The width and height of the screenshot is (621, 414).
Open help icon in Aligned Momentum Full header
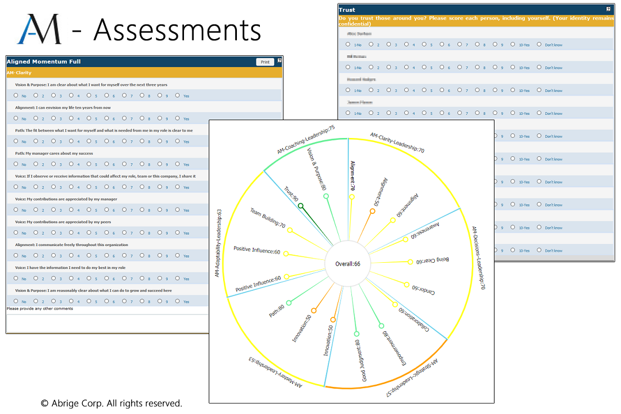[279, 60]
